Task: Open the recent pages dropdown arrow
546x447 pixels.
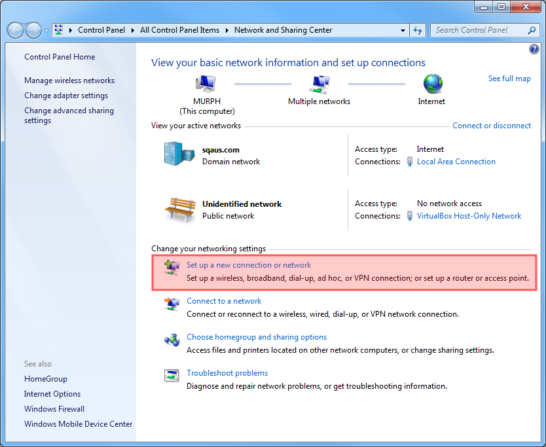Action: tap(46, 31)
